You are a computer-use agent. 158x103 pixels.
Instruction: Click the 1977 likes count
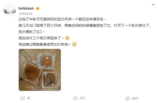click(x=135, y=99)
